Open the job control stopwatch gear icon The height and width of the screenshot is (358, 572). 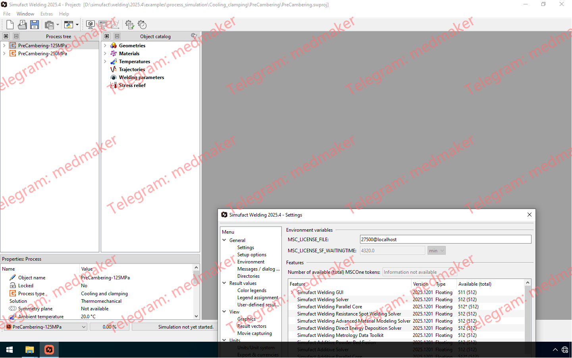tap(142, 25)
